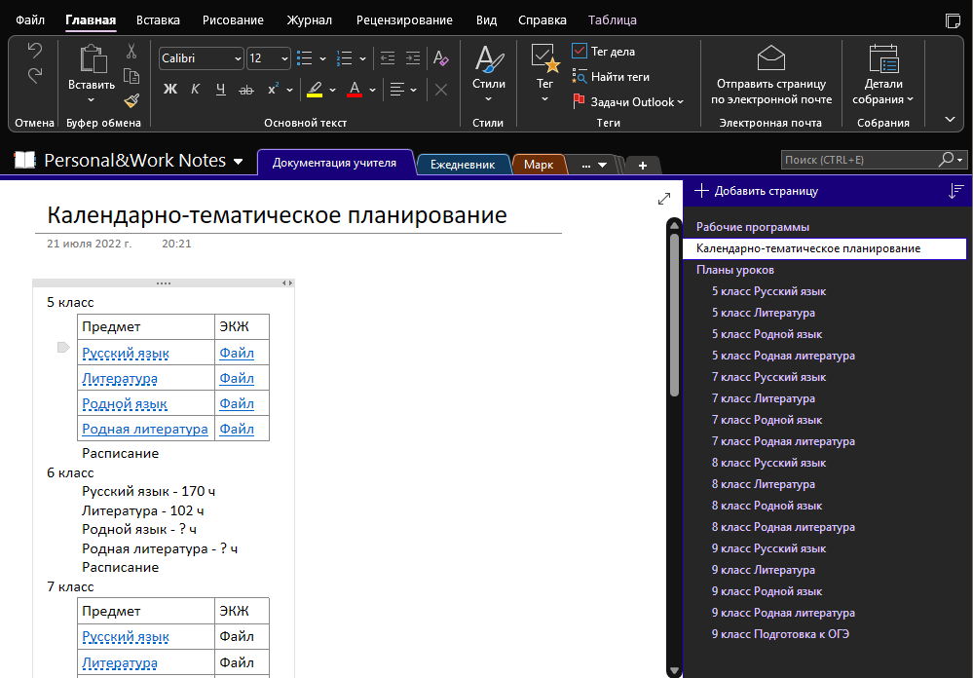Image resolution: width=973 pixels, height=678 pixels.
Task: Click the note tag marker beside Русский язык
Action: click(63, 347)
